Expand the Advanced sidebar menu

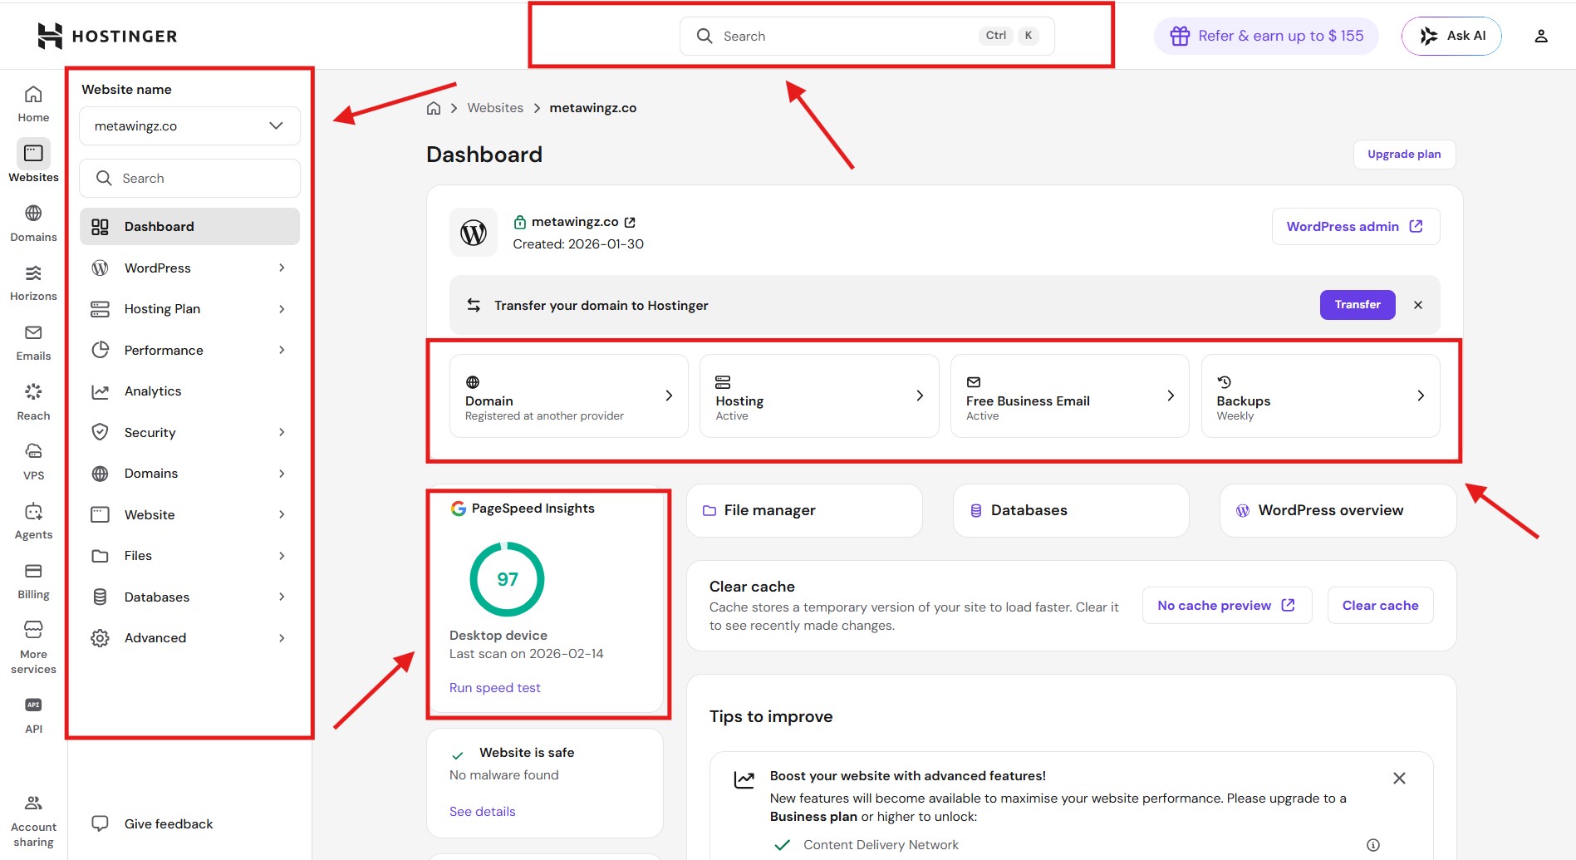[189, 638]
